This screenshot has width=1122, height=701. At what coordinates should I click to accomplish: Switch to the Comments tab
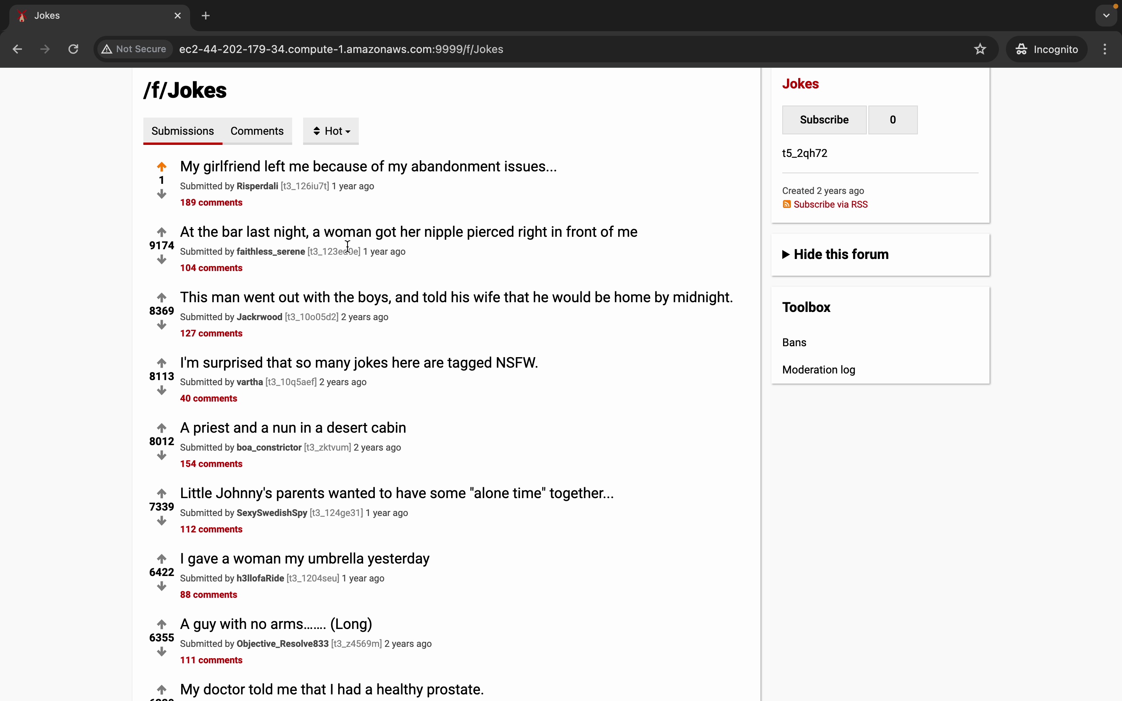pyautogui.click(x=257, y=131)
